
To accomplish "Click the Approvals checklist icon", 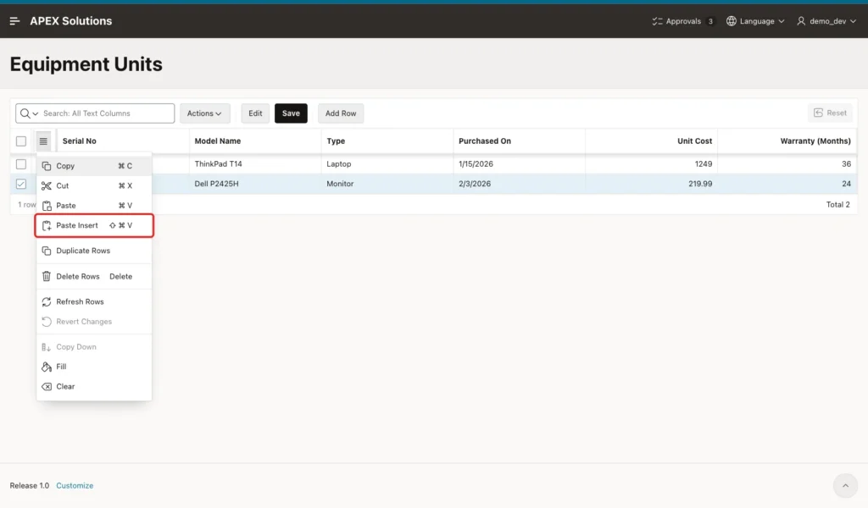I will (657, 21).
